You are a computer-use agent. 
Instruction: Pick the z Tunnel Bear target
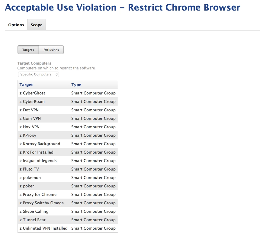pos(68,220)
